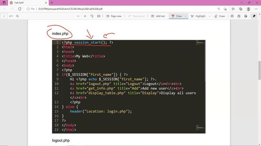Rotate the PDF page
Image resolution: width=261 pixels, height=146 pixels.
(x=92, y=16)
